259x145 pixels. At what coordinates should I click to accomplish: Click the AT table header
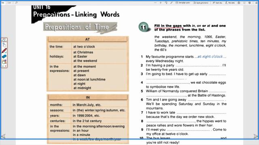[x=87, y=39]
